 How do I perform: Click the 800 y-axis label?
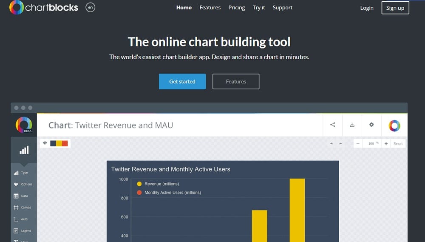(125, 198)
